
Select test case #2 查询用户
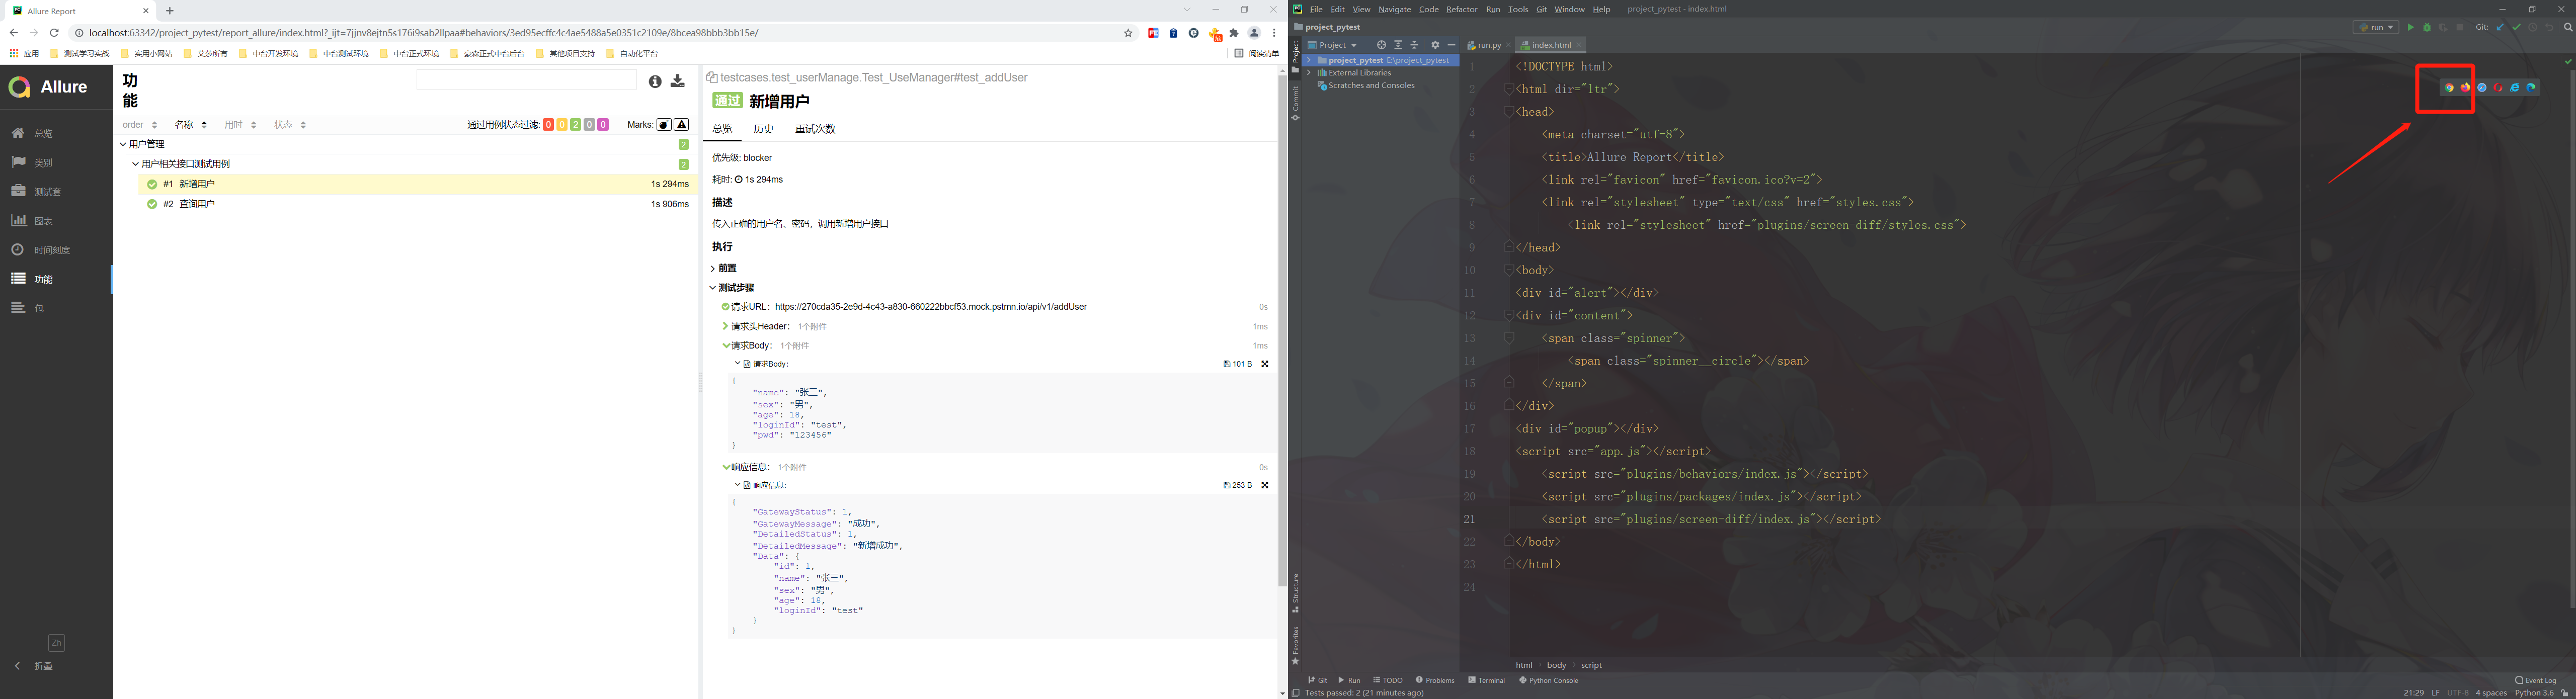[196, 204]
